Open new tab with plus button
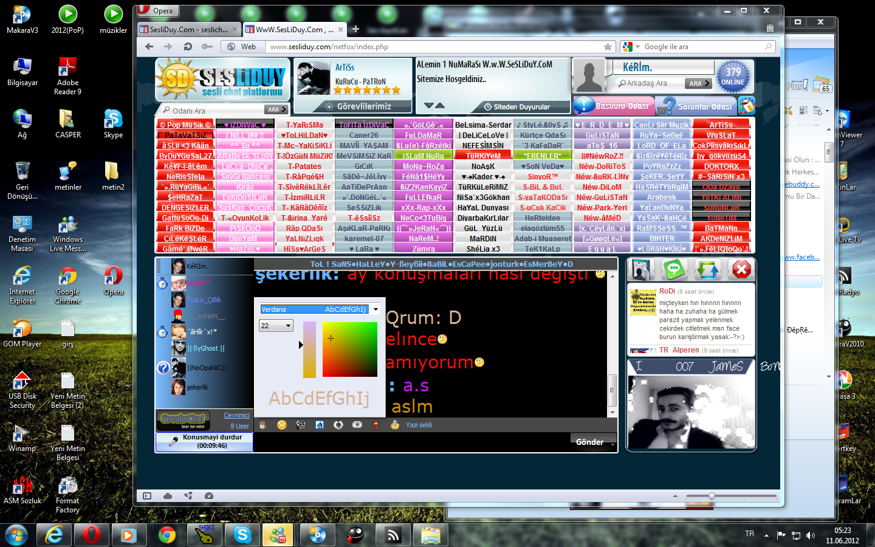 pos(355,29)
